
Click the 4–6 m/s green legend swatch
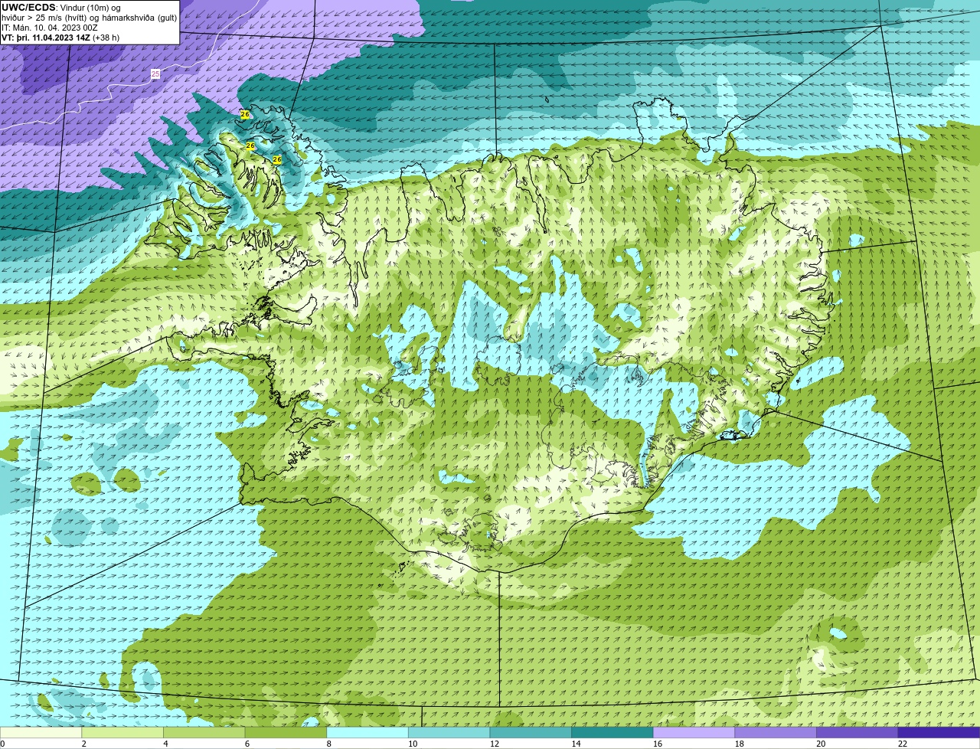[204, 732]
